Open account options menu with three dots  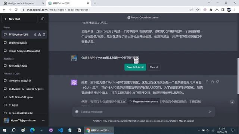43,120
